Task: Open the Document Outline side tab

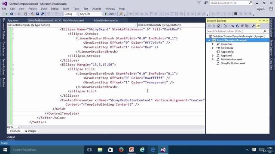Action: point(3,29)
